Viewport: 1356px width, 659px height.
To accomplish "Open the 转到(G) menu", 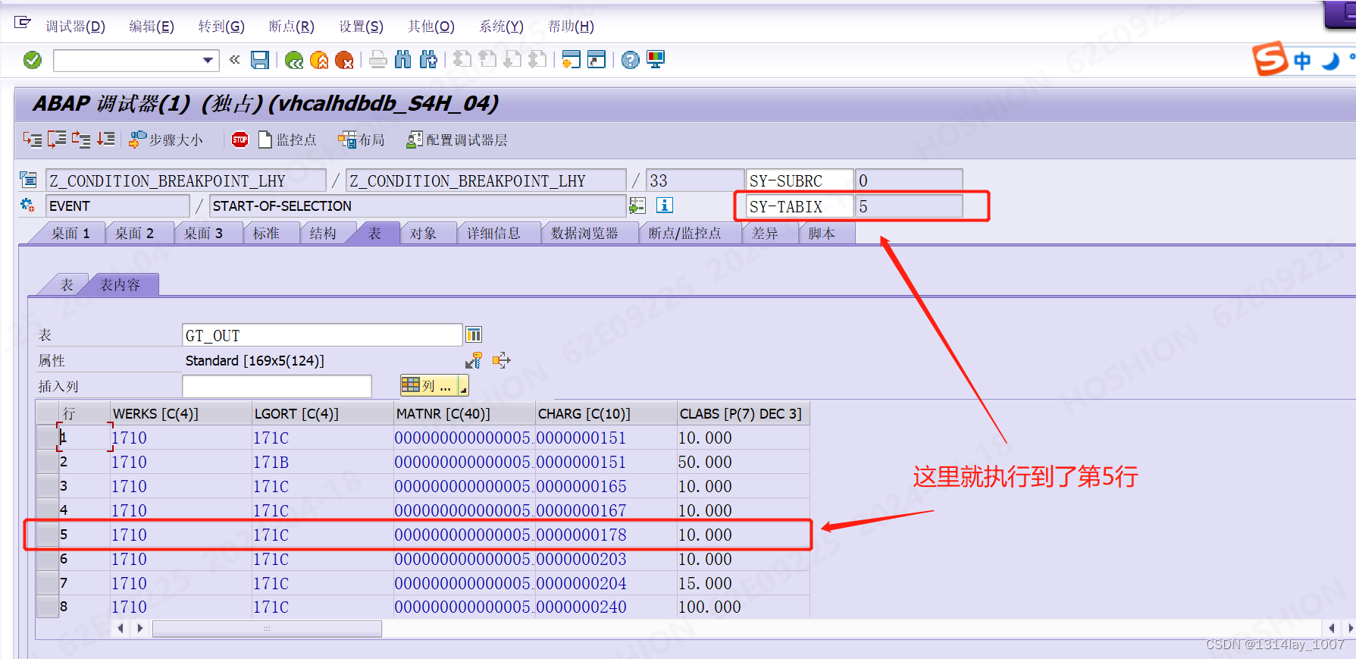I will pyautogui.click(x=221, y=27).
